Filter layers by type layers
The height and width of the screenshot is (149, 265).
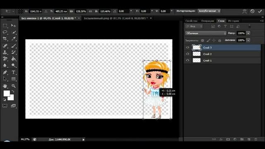pos(225,26)
